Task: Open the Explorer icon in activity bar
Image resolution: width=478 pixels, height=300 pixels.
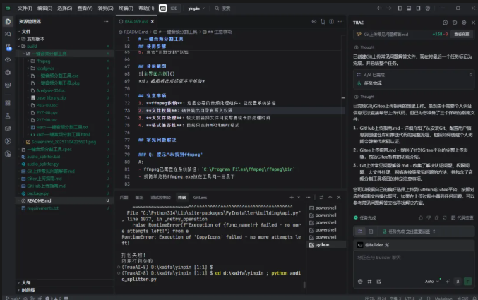Action: (7, 22)
